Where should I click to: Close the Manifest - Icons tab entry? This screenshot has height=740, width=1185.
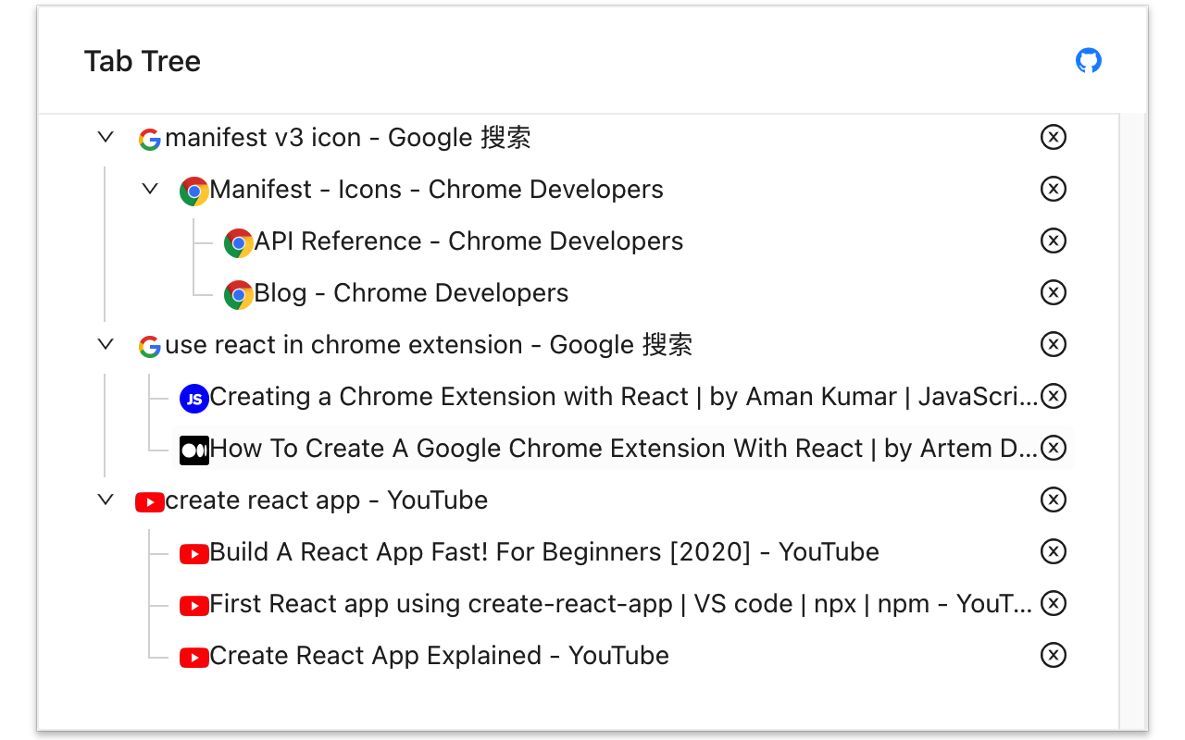pos(1054,189)
